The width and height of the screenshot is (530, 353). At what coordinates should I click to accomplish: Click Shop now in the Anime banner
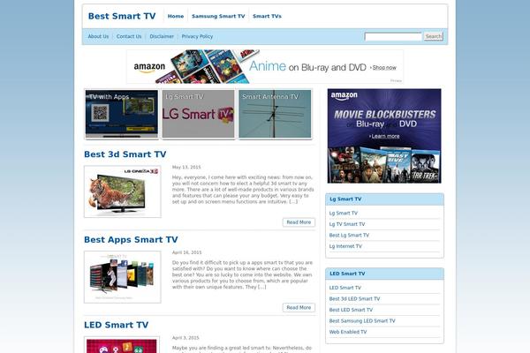[383, 68]
